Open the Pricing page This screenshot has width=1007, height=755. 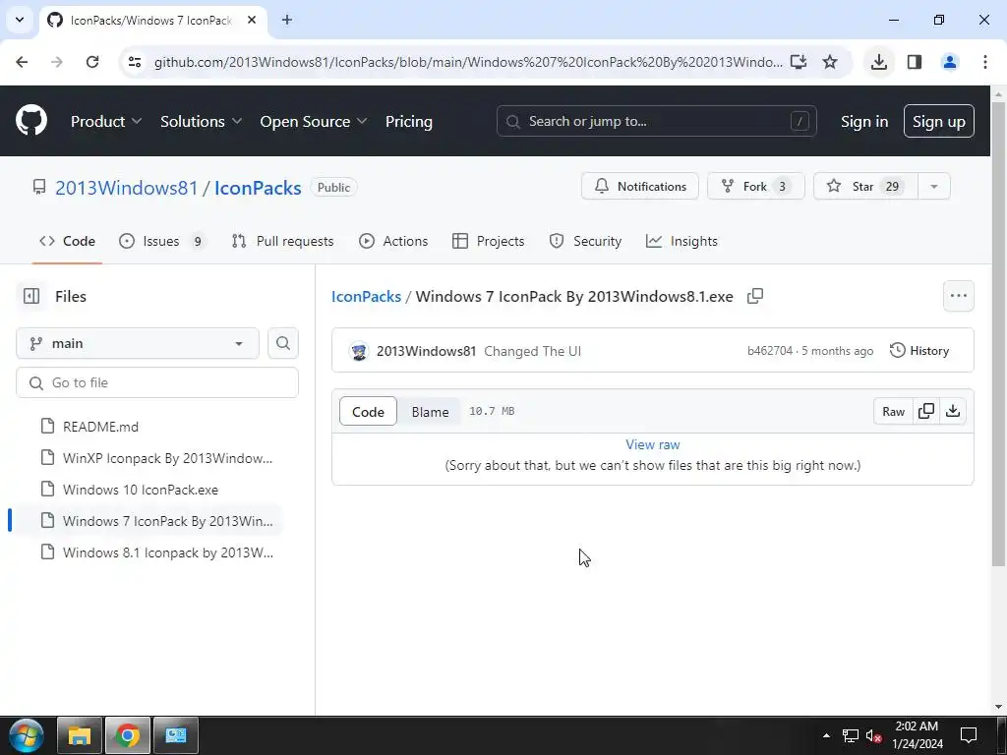tap(408, 121)
